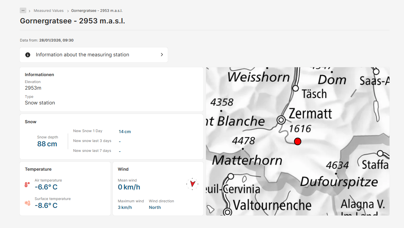Click the info circle icon
Screen dimensions: 404x228
tap(28, 55)
